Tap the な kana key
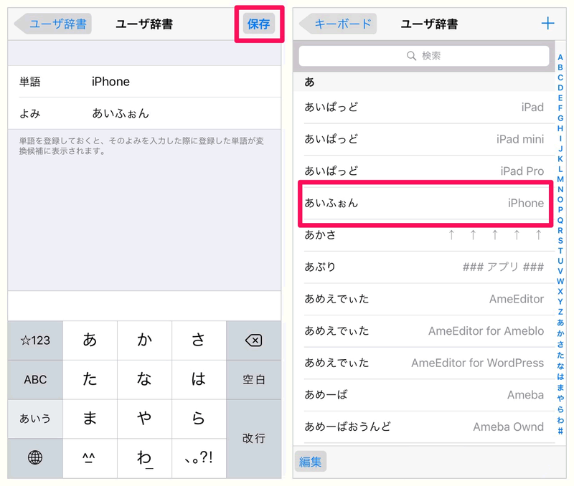The height and width of the screenshot is (486, 574). [144, 380]
